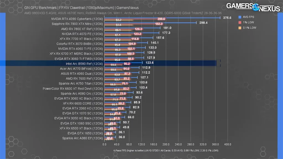Click the x-axis tick label '200.0'
Image resolution: width=283 pixels, height=159 pixels.
pos(166,144)
